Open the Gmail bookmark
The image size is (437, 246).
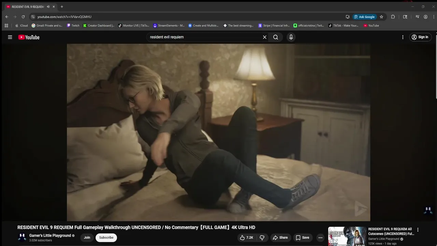(x=47, y=26)
